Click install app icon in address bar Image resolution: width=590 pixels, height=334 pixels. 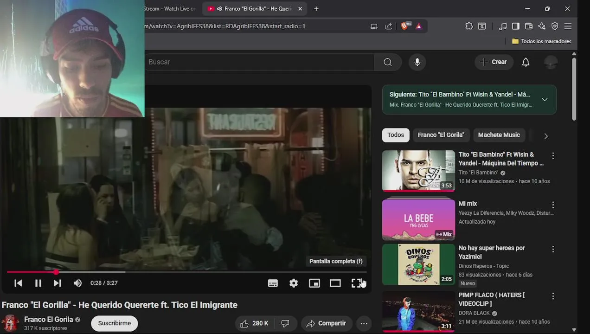pos(374,26)
